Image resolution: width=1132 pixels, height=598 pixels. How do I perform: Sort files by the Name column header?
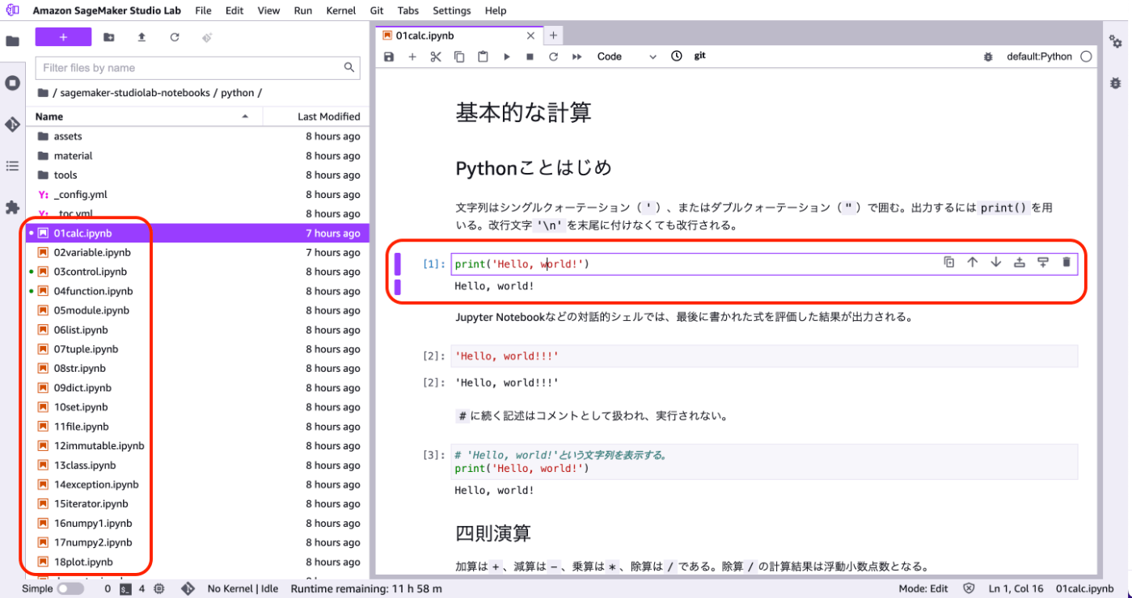click(x=144, y=116)
